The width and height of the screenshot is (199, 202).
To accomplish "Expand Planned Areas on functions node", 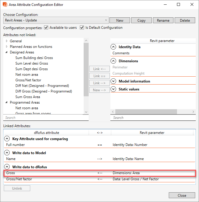I will 7,47.
